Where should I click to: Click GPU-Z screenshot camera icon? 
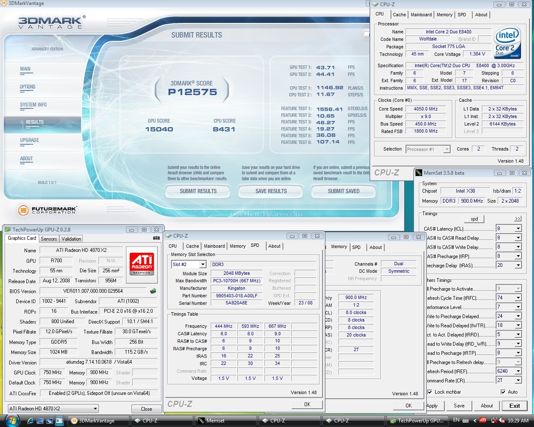(x=156, y=238)
